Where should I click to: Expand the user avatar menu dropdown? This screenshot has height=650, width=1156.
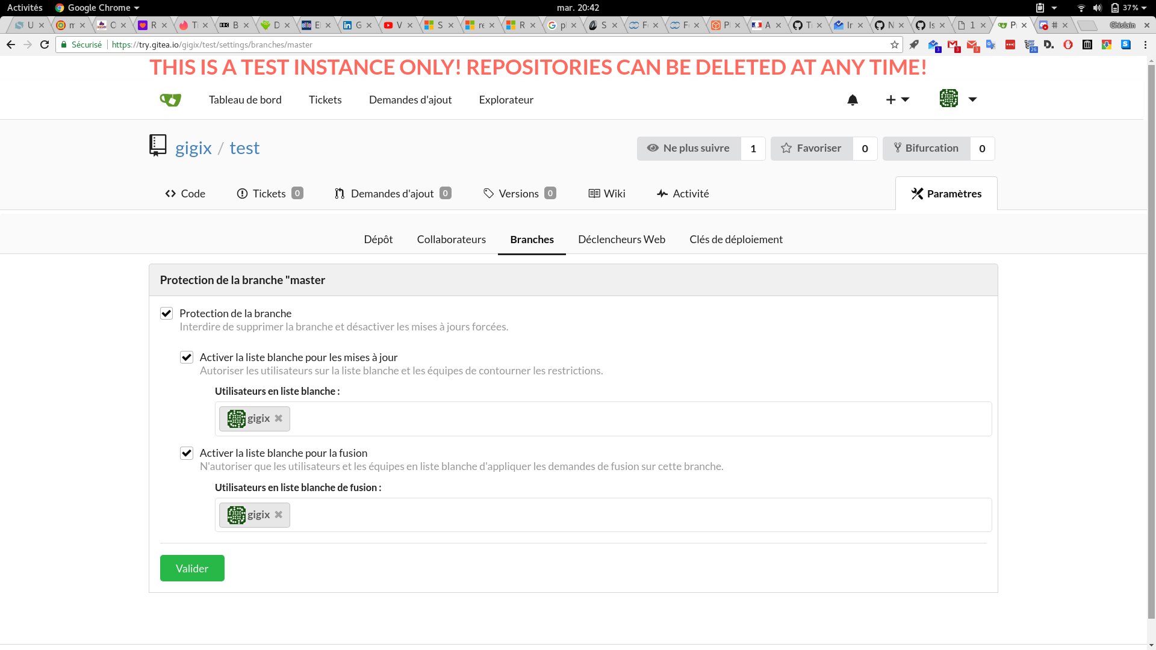(958, 99)
